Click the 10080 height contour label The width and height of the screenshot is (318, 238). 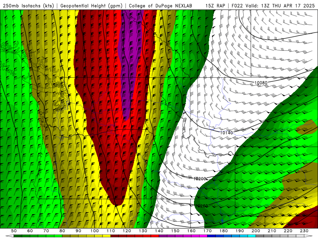[261, 83]
